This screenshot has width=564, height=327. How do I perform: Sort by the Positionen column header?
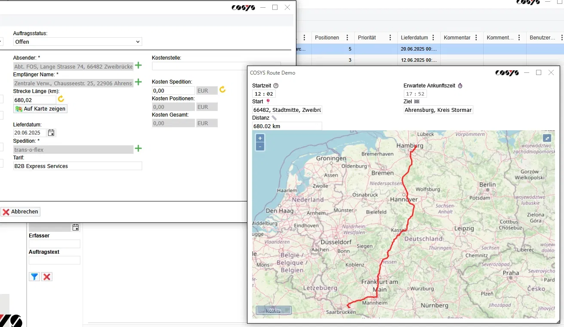pyautogui.click(x=327, y=38)
